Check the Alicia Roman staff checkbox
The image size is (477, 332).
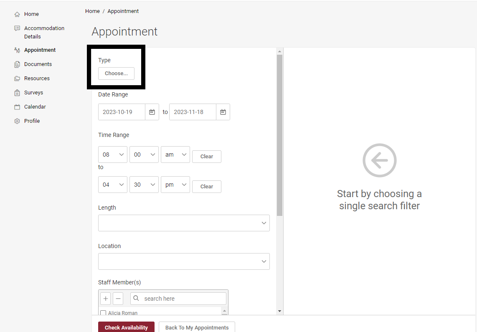(103, 313)
